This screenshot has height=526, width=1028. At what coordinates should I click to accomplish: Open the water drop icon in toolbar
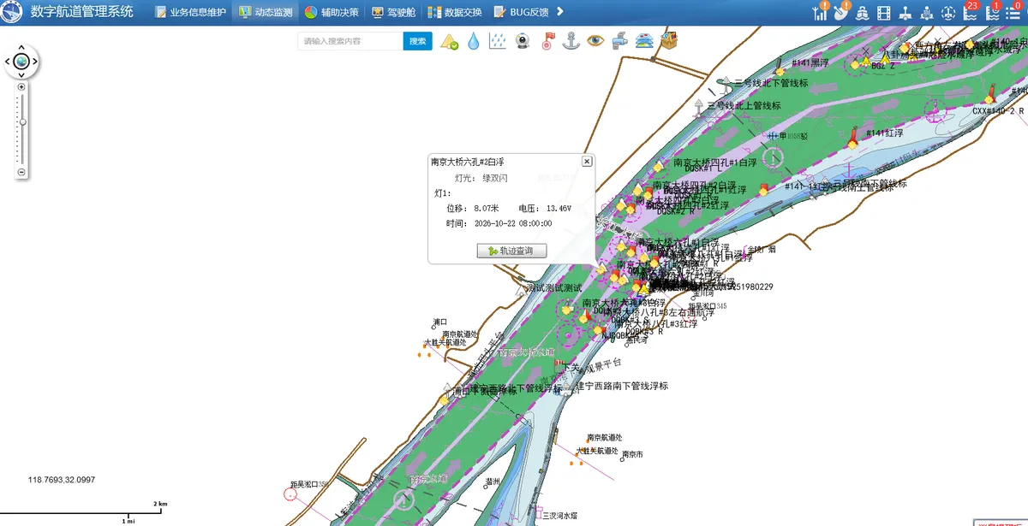pyautogui.click(x=473, y=41)
